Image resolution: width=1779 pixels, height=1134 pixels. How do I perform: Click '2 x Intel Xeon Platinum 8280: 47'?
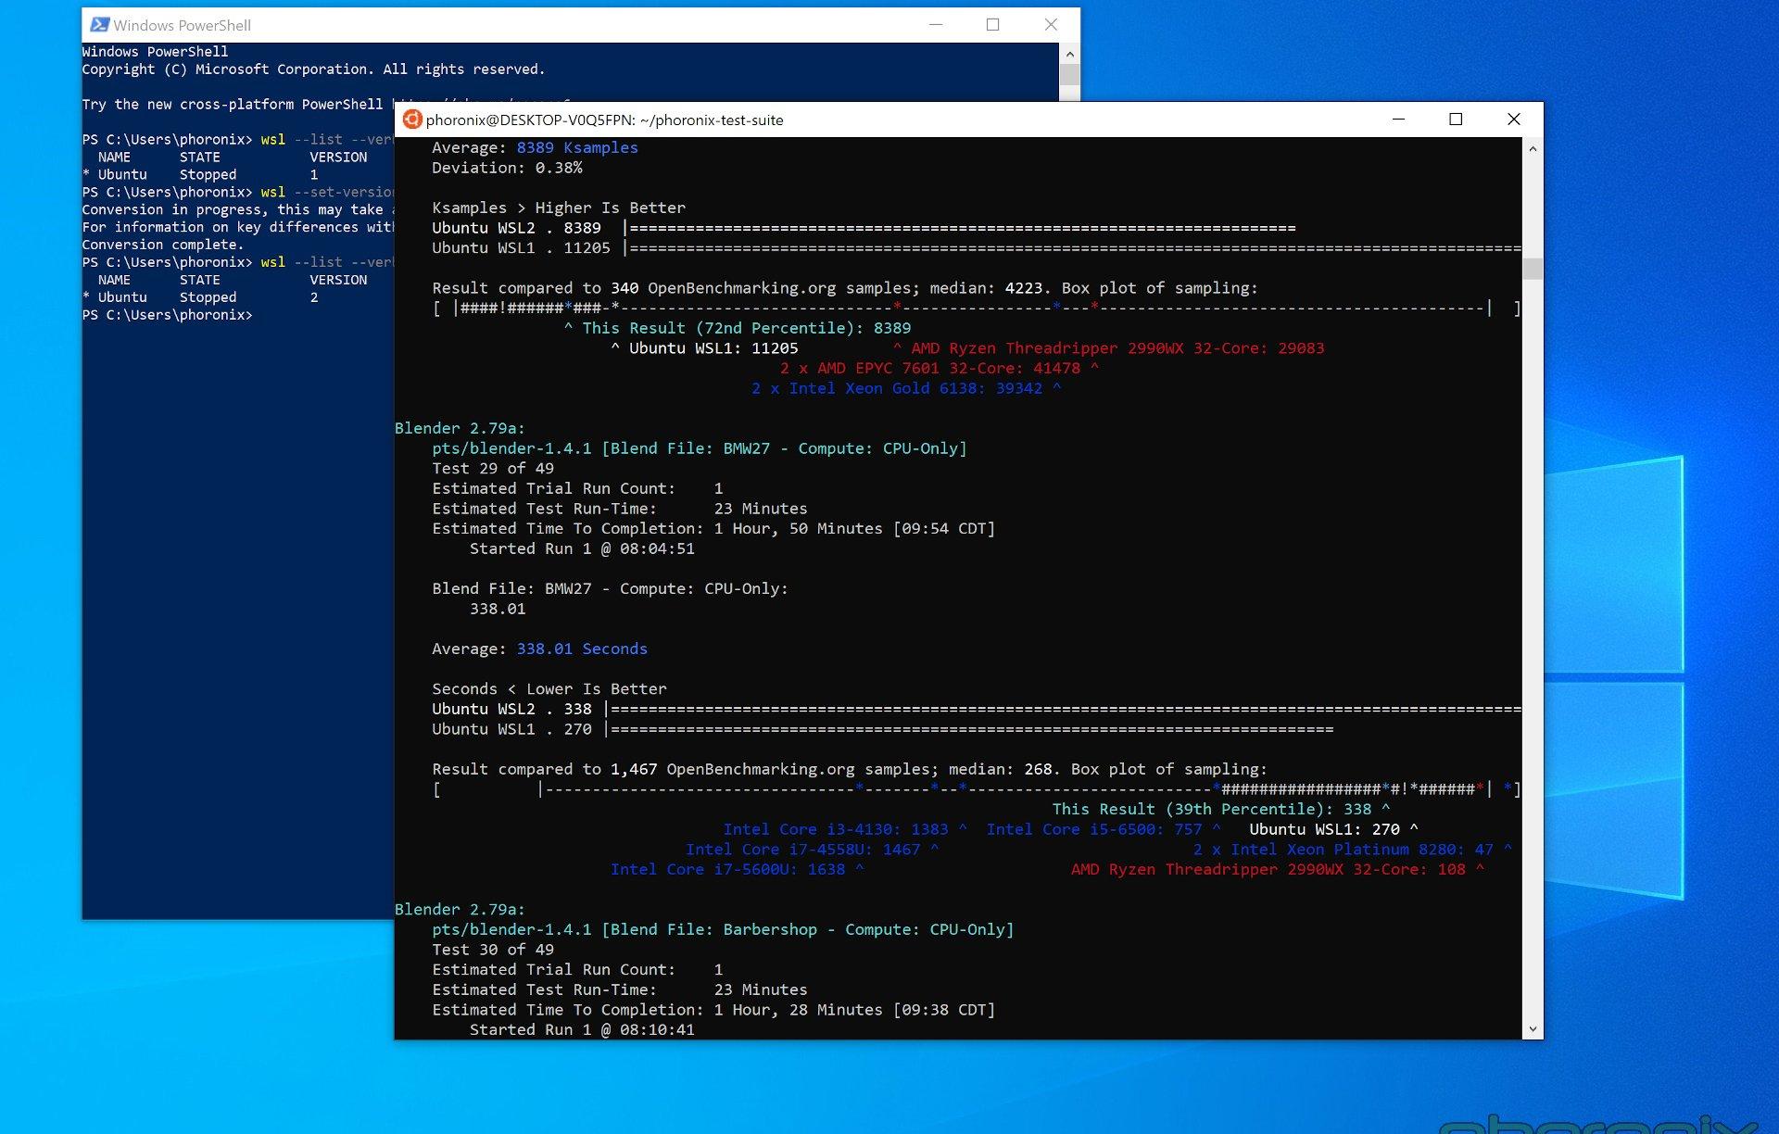point(1343,850)
